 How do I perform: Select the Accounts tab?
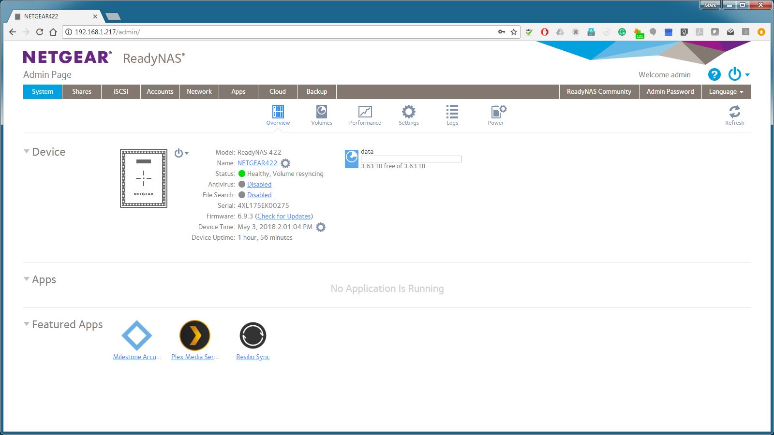160,92
